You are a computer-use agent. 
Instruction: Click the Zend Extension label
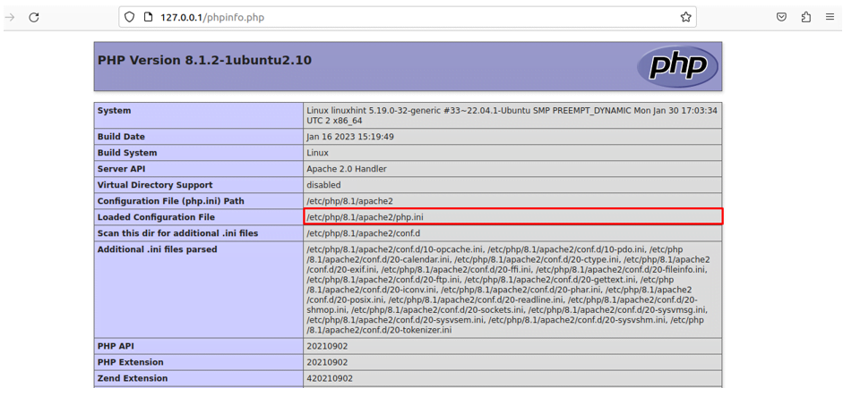coord(133,378)
